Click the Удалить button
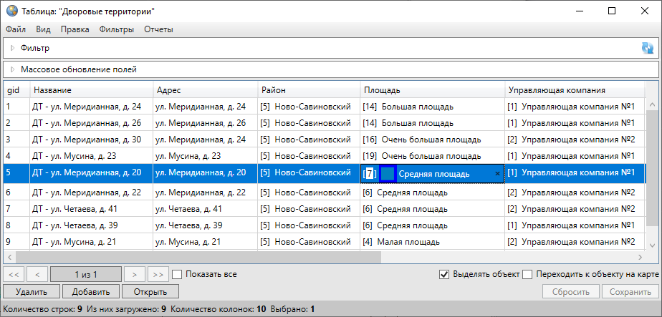This screenshot has height=317, width=662. tap(31, 291)
